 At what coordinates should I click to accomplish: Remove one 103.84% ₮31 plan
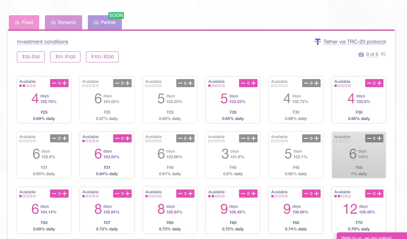click(x=117, y=138)
